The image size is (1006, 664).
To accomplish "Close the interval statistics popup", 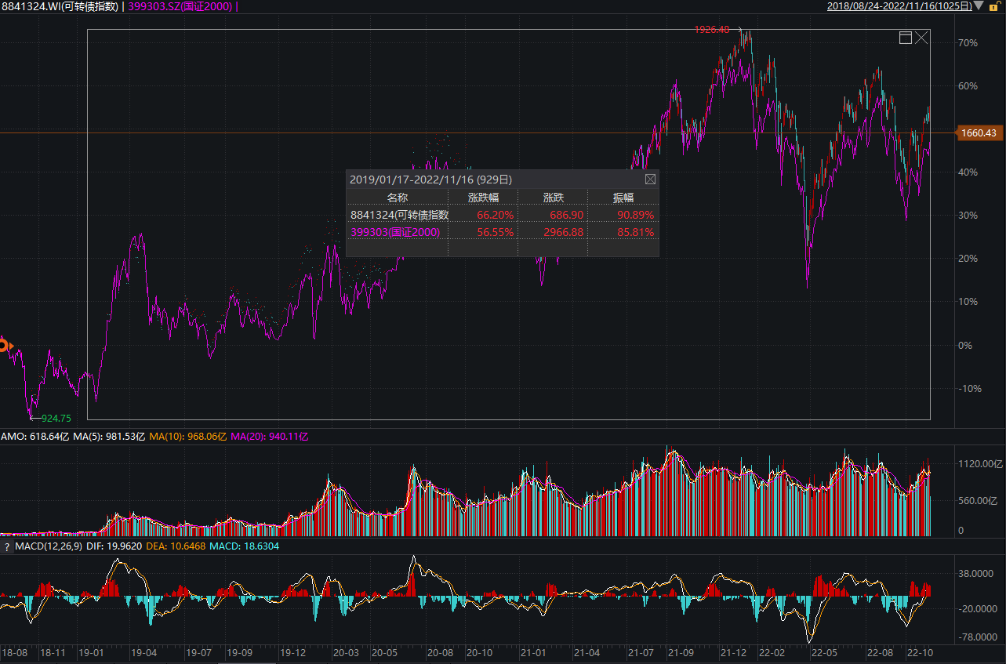I will [x=650, y=179].
